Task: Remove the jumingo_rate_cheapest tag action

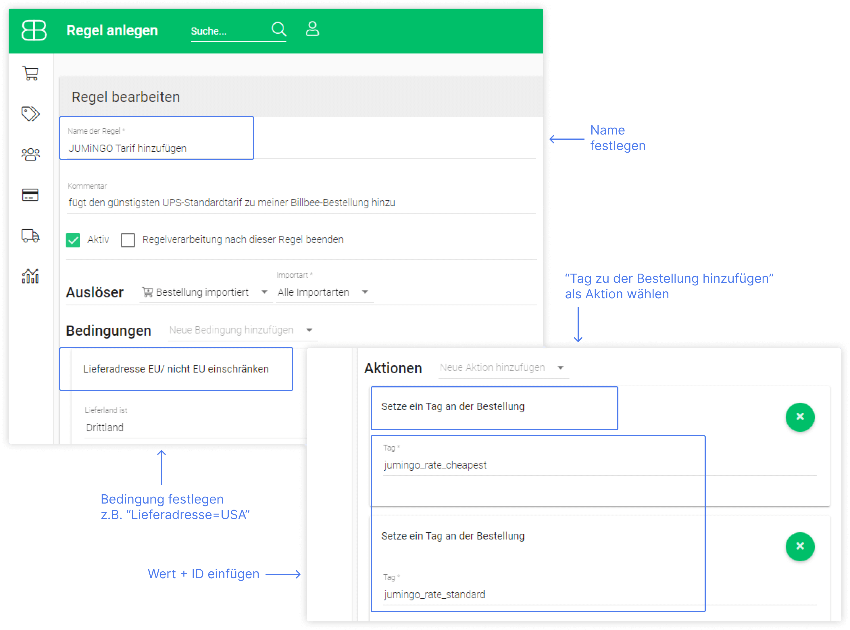Action: [800, 417]
